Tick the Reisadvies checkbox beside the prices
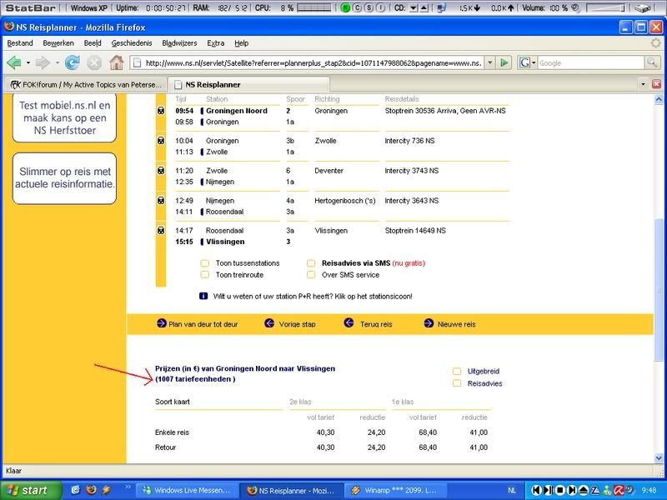 (x=457, y=383)
